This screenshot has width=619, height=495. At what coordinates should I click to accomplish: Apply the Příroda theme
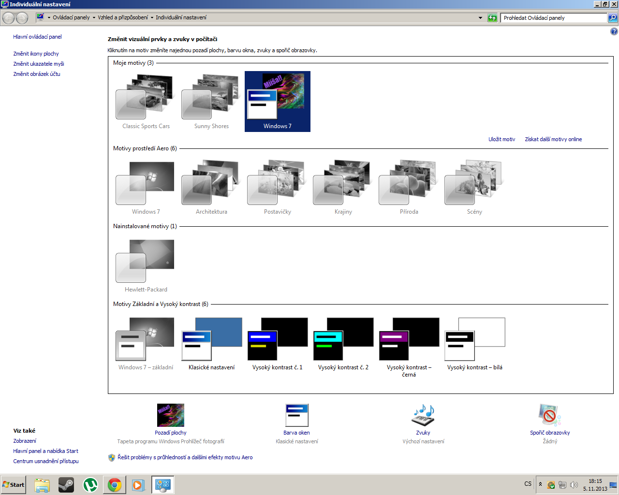[x=409, y=188]
